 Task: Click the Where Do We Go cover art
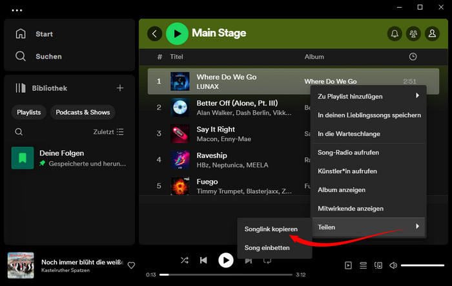pos(180,81)
